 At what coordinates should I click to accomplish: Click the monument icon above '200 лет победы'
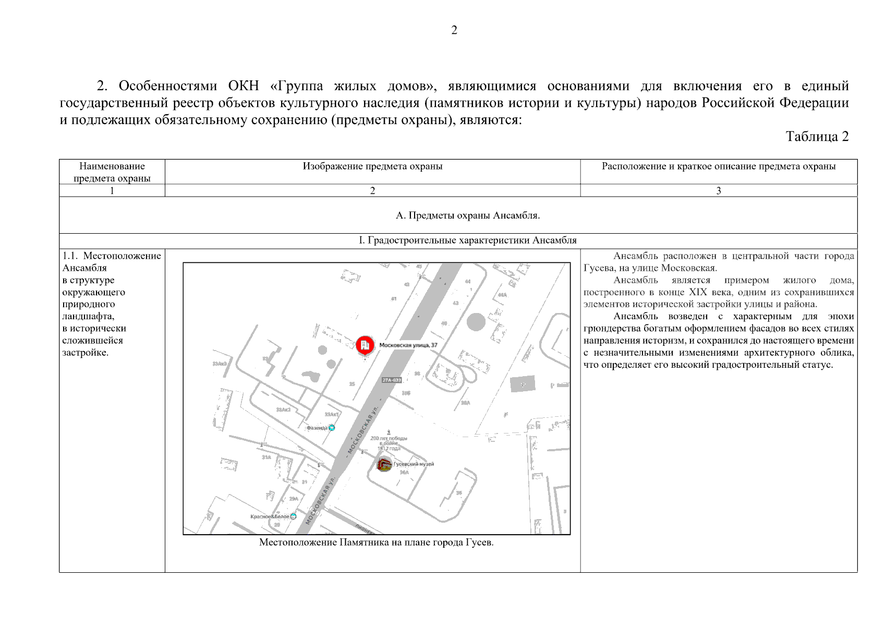point(389,432)
